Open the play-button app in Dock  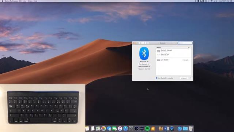coord(136,129)
